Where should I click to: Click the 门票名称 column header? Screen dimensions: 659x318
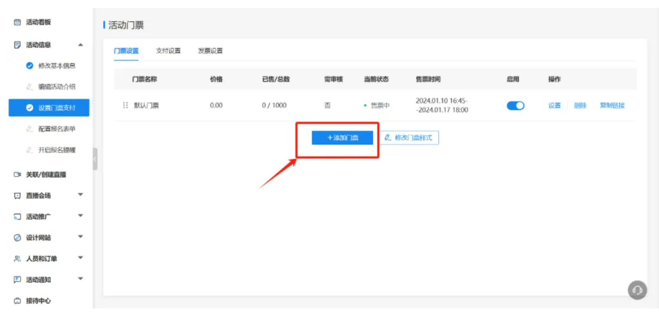144,79
